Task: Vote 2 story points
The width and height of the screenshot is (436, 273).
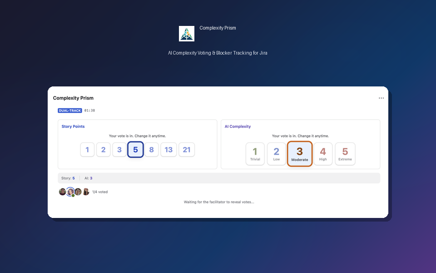Action: (104, 150)
